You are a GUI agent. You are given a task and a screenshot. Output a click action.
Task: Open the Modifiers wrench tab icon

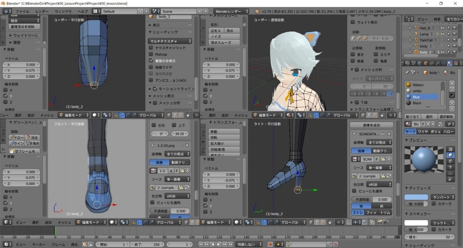tap(438, 63)
